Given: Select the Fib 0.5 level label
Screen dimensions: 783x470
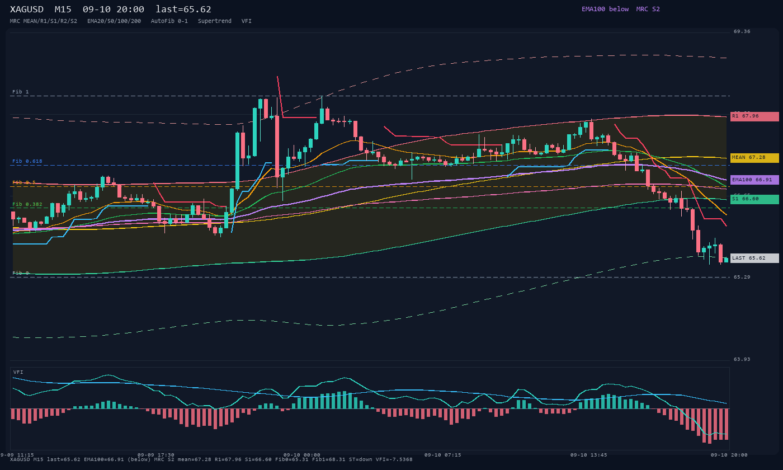Looking at the screenshot, I should point(24,182).
